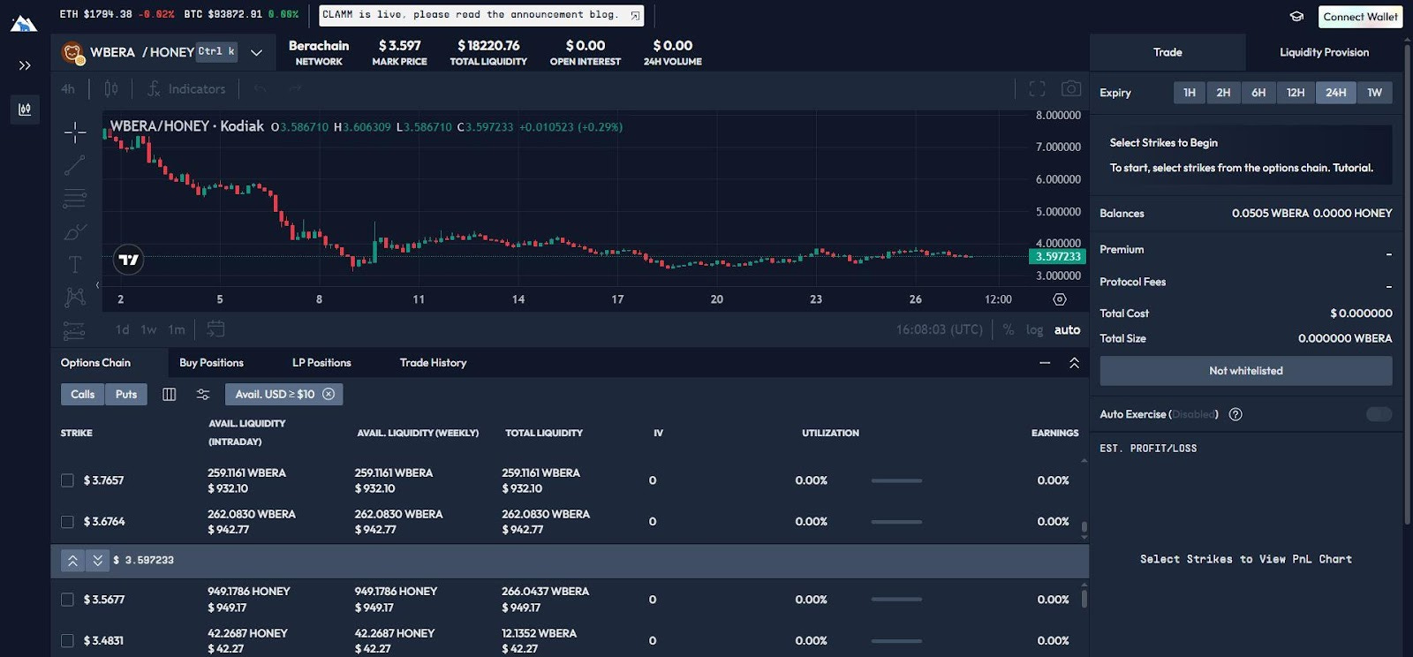Select the patterns drawing tool
The width and height of the screenshot is (1413, 657).
click(x=75, y=298)
